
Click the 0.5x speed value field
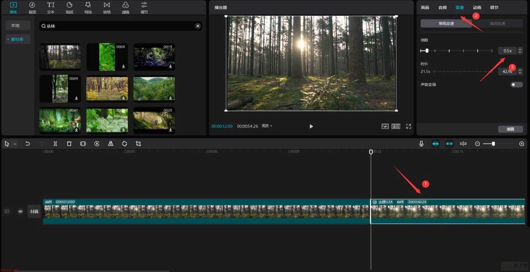tap(507, 51)
